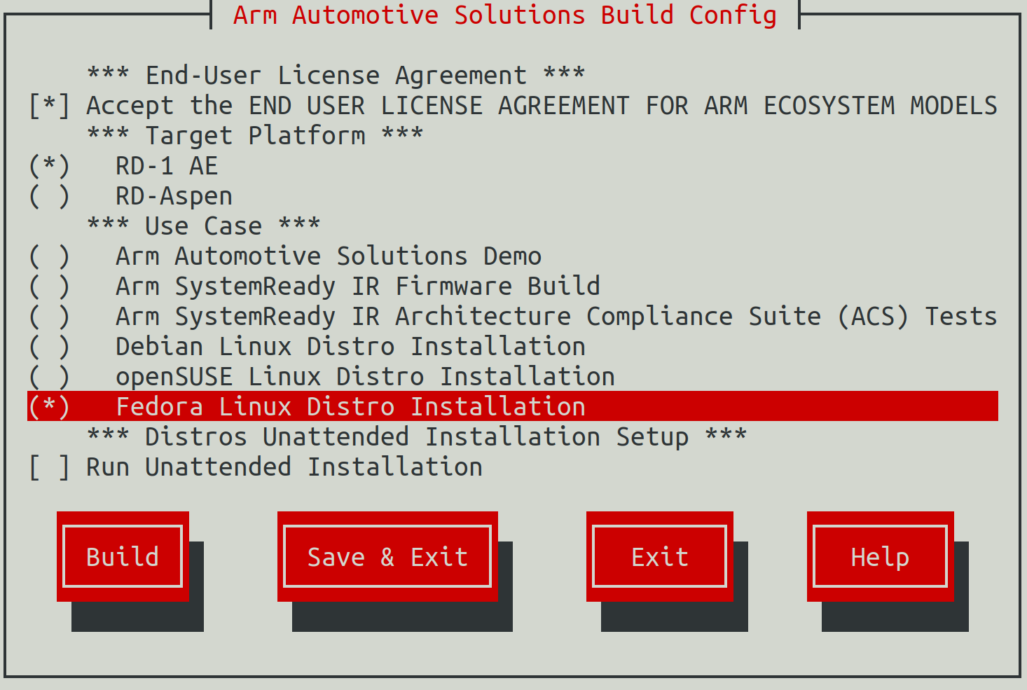Click the Save & Exit button

(387, 556)
